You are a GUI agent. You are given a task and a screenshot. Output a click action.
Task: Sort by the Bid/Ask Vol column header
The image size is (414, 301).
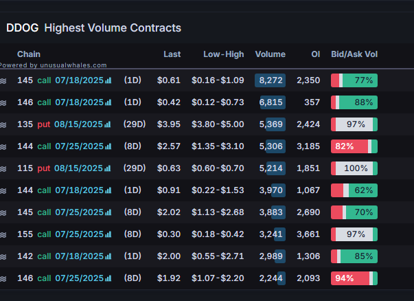click(x=354, y=54)
